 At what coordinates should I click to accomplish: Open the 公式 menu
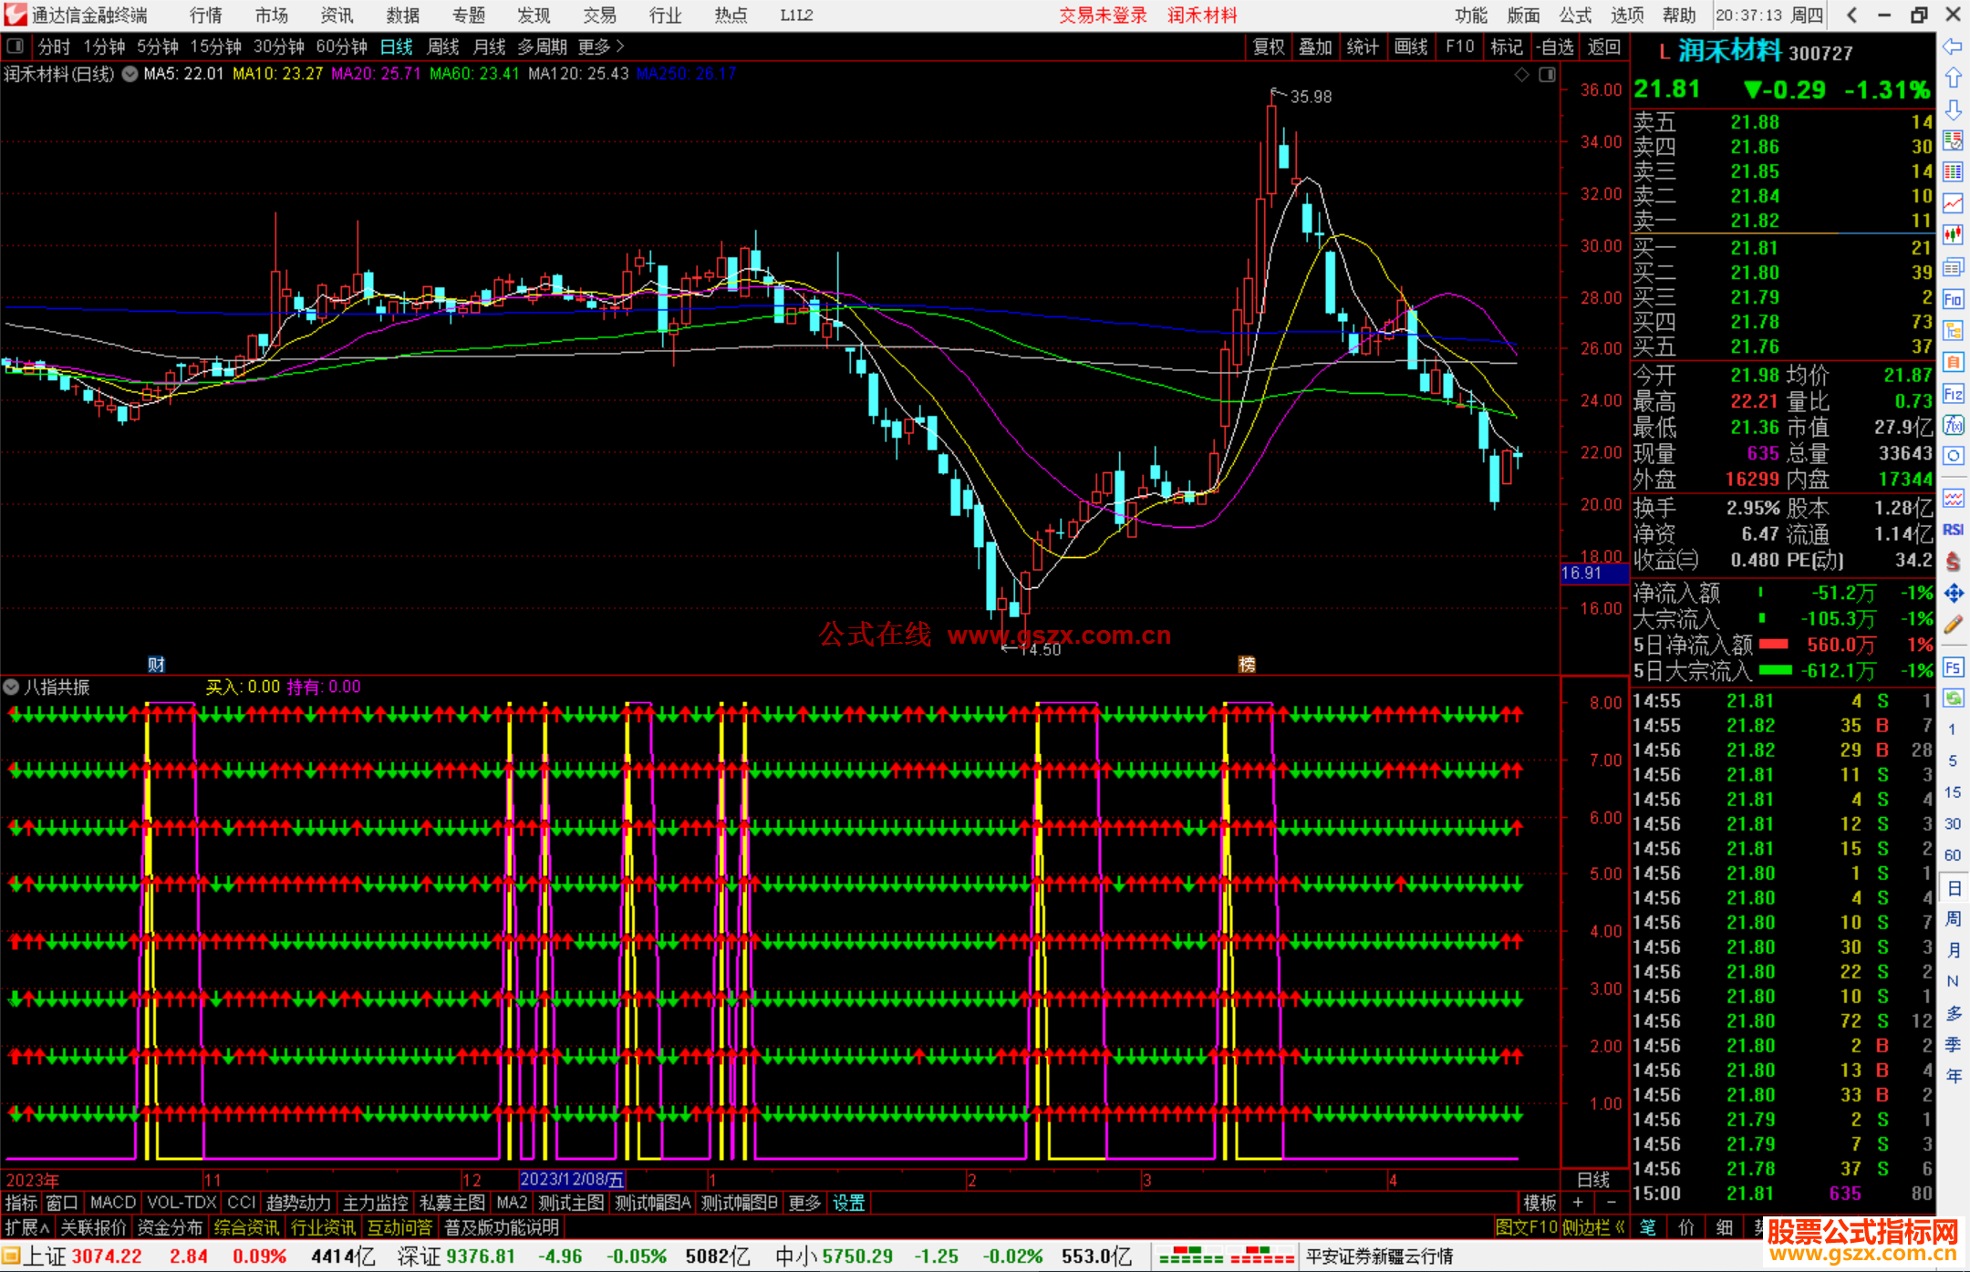point(1575,15)
